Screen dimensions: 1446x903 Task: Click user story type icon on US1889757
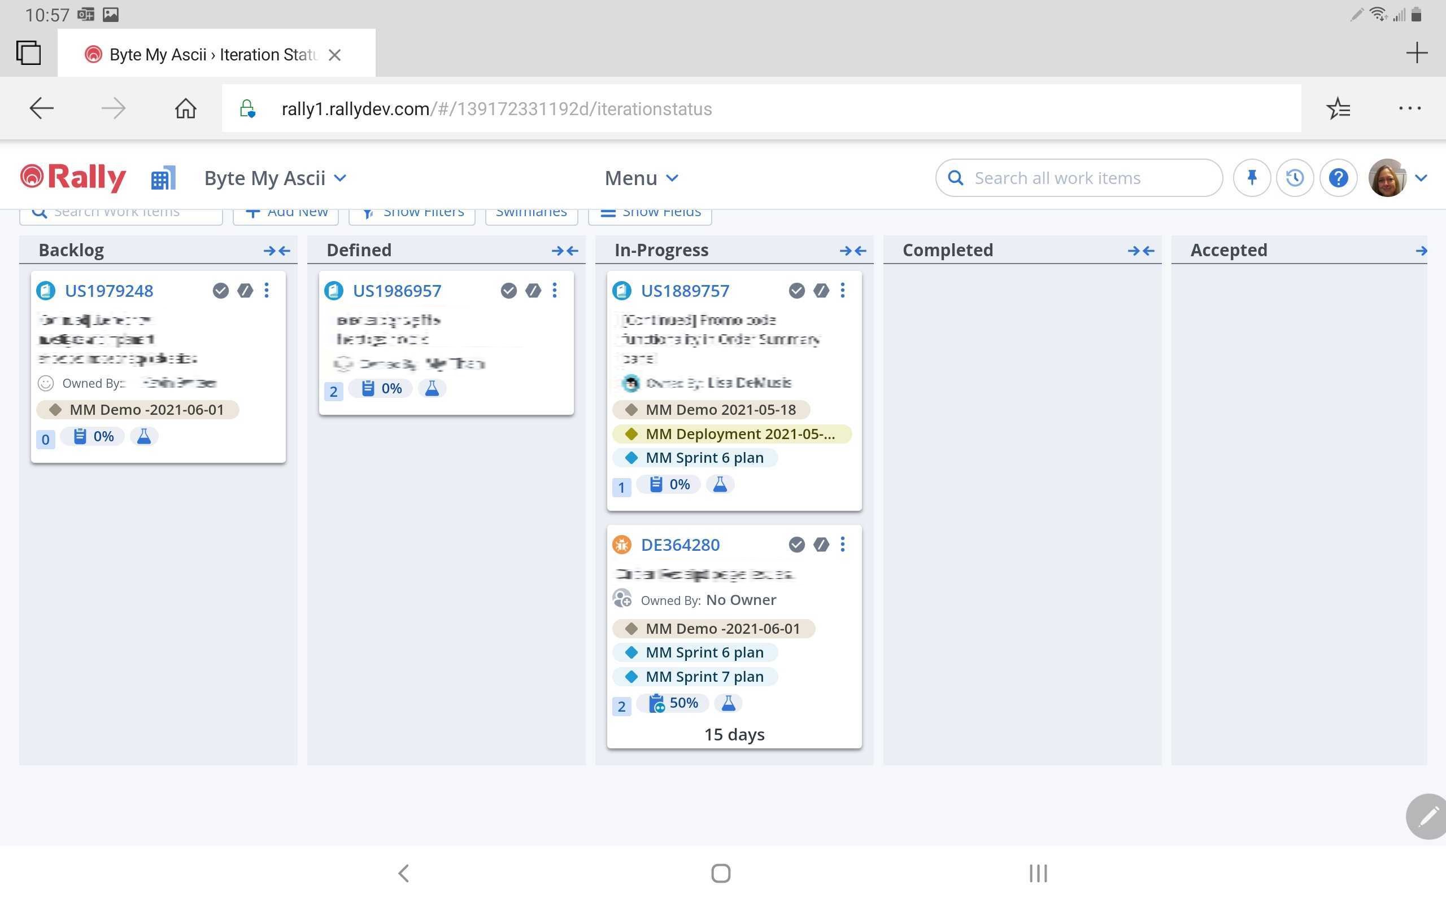[622, 291]
